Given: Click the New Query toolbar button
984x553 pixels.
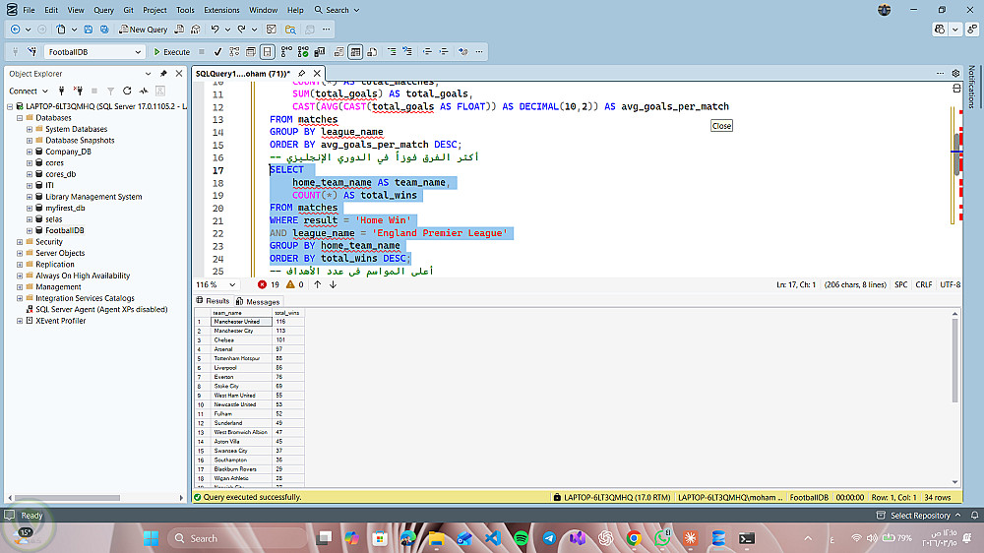Looking at the screenshot, I should point(144,30).
